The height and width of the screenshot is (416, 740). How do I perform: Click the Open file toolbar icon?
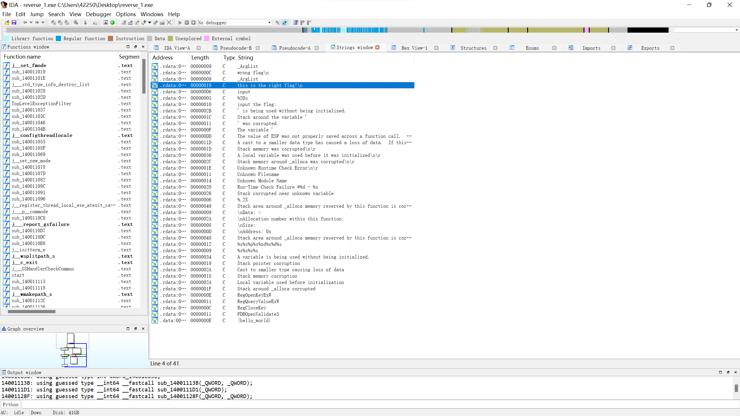click(7, 23)
